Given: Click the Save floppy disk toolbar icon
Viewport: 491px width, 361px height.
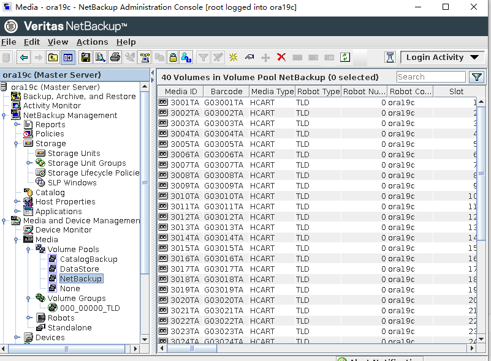Looking at the screenshot, I should [85, 58].
